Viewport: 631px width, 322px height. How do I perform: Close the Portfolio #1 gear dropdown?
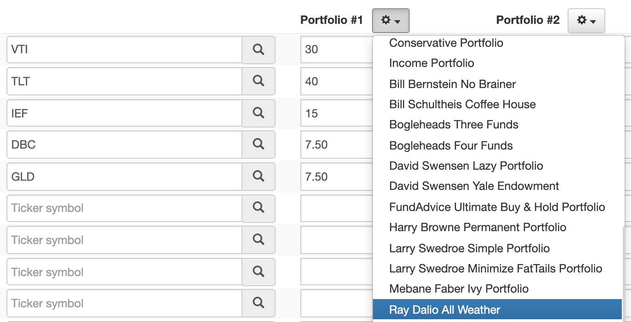click(391, 21)
